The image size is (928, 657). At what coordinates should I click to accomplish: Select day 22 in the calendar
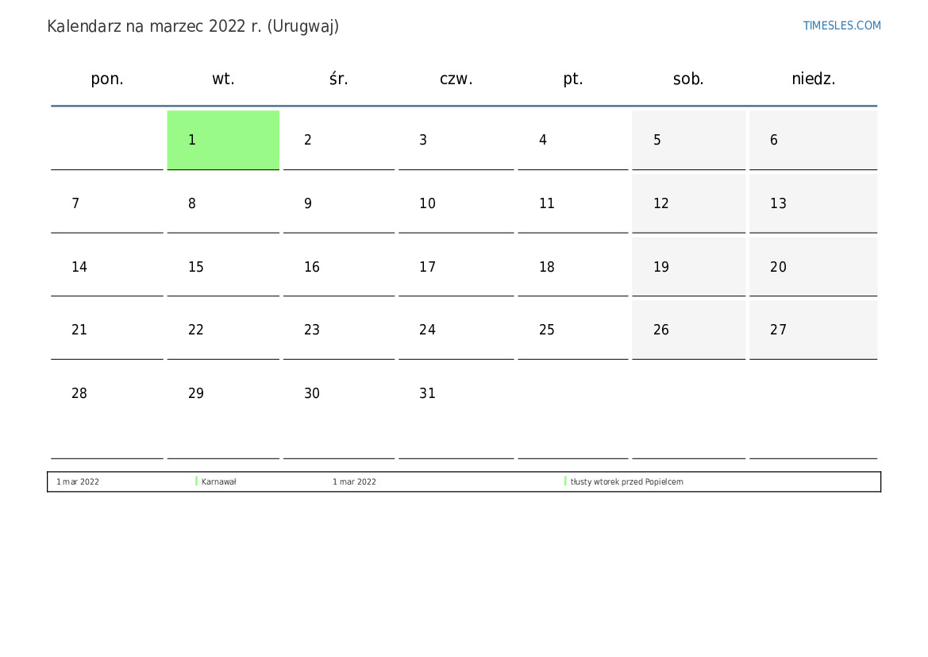[x=223, y=330]
